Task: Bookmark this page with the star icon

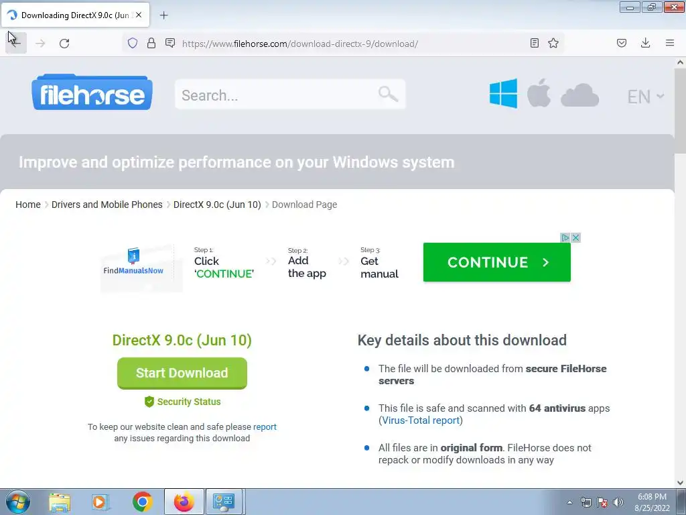Action: coord(553,43)
